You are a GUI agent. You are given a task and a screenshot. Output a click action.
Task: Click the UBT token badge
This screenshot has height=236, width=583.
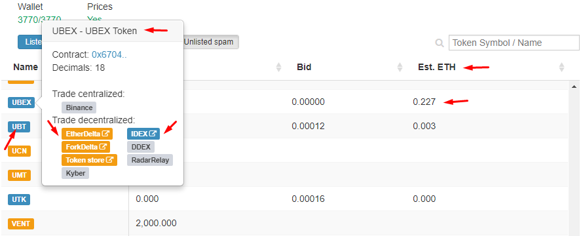pos(19,127)
